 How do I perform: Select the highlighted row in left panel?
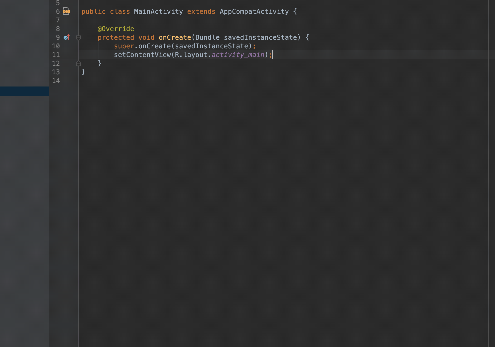[x=24, y=91]
